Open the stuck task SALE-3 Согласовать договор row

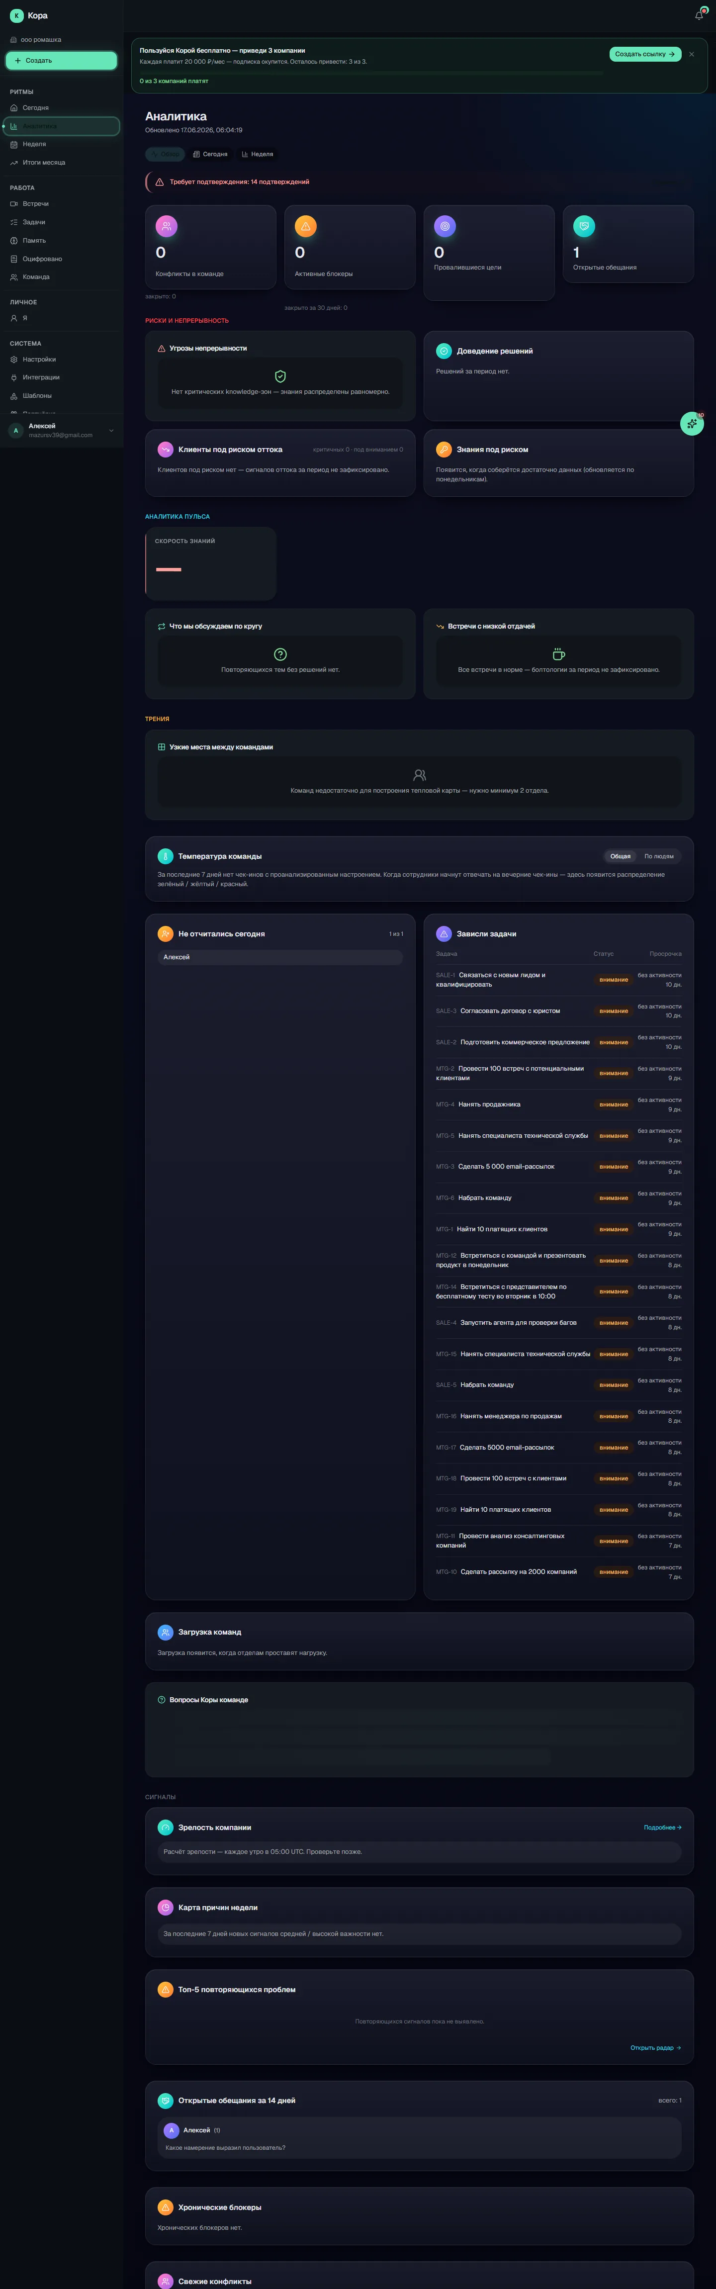(559, 1011)
